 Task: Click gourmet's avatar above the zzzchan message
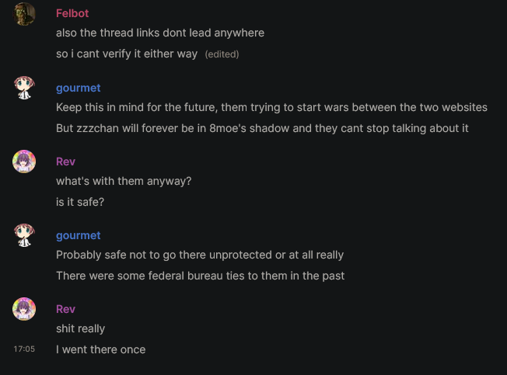(24, 88)
